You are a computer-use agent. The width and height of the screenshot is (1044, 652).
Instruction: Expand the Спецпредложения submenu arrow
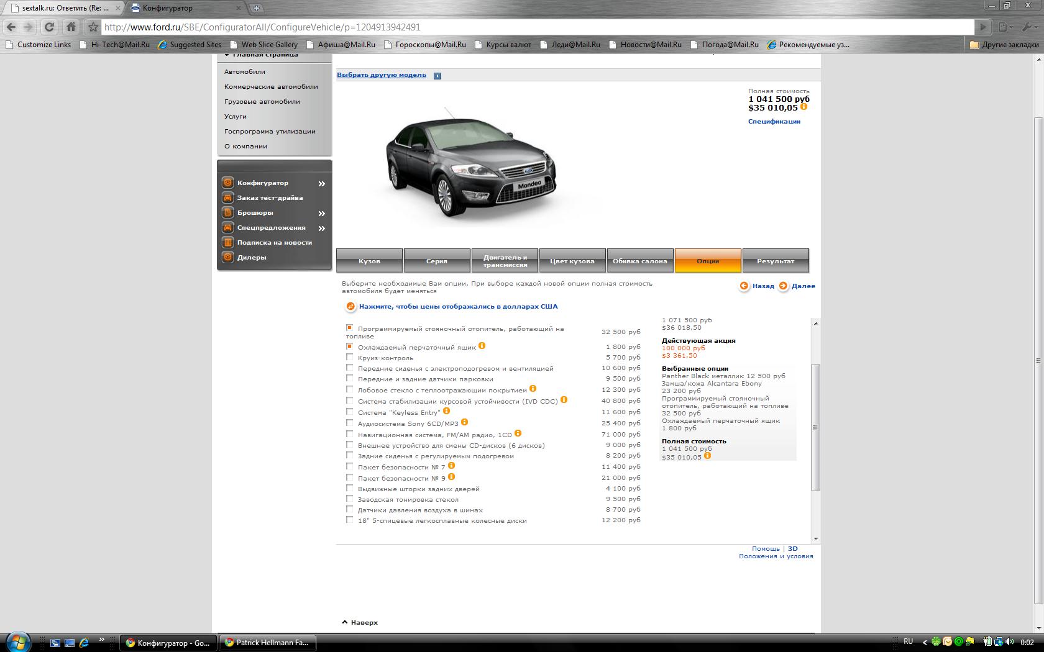322,228
